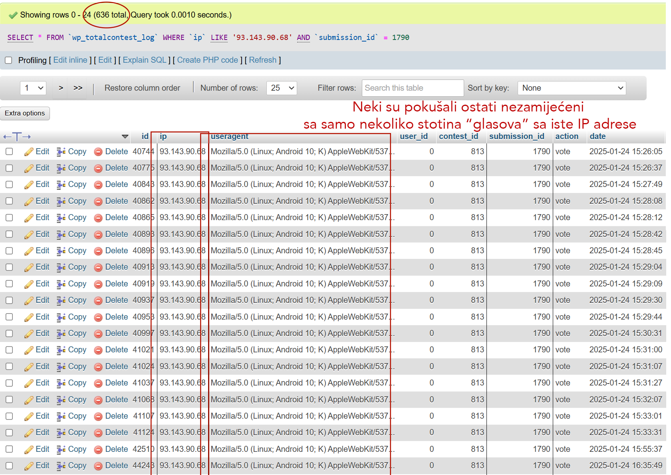Click the LIKE keyword in the query
The height and width of the screenshot is (475, 671).
(x=219, y=38)
